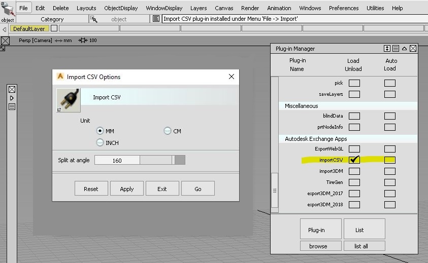Toggle the DefaultLayer visibility box
The width and height of the screenshot is (428, 263).
(x=54, y=28)
